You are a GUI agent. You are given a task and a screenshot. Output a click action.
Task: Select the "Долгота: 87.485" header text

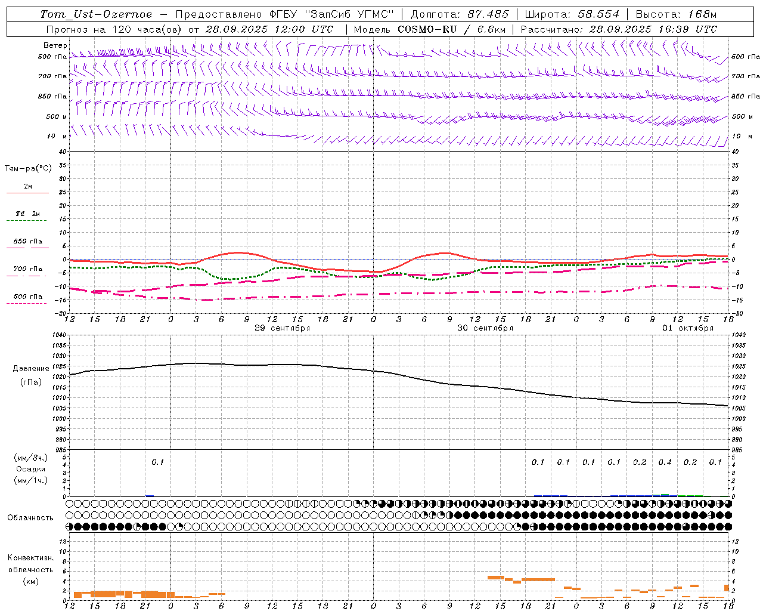(460, 14)
